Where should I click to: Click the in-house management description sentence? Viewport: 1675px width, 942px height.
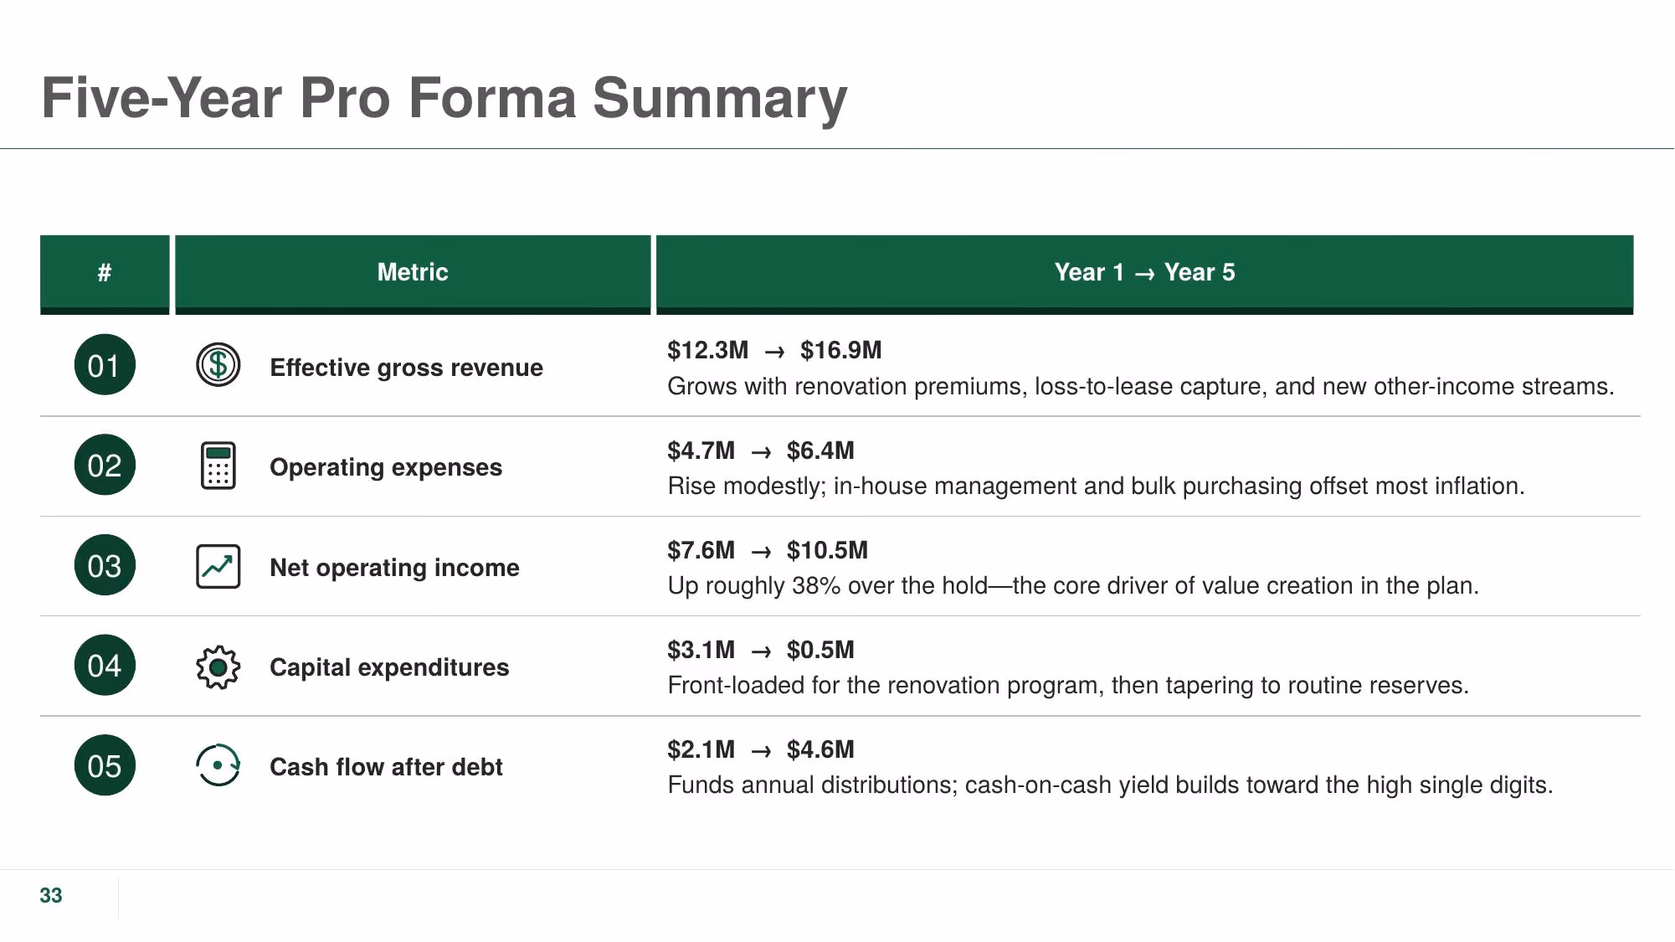tap(1096, 486)
